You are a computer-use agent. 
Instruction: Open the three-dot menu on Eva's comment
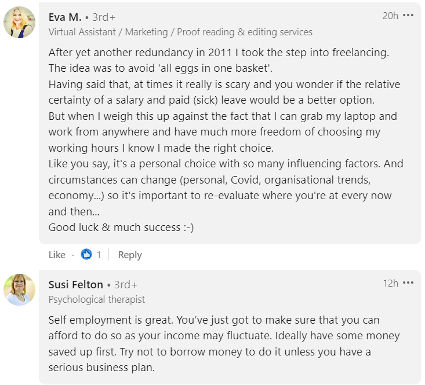[408, 16]
